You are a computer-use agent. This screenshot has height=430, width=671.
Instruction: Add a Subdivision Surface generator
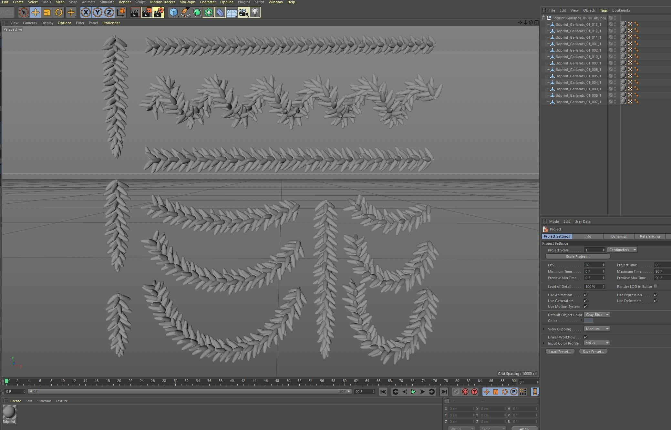coord(197,13)
